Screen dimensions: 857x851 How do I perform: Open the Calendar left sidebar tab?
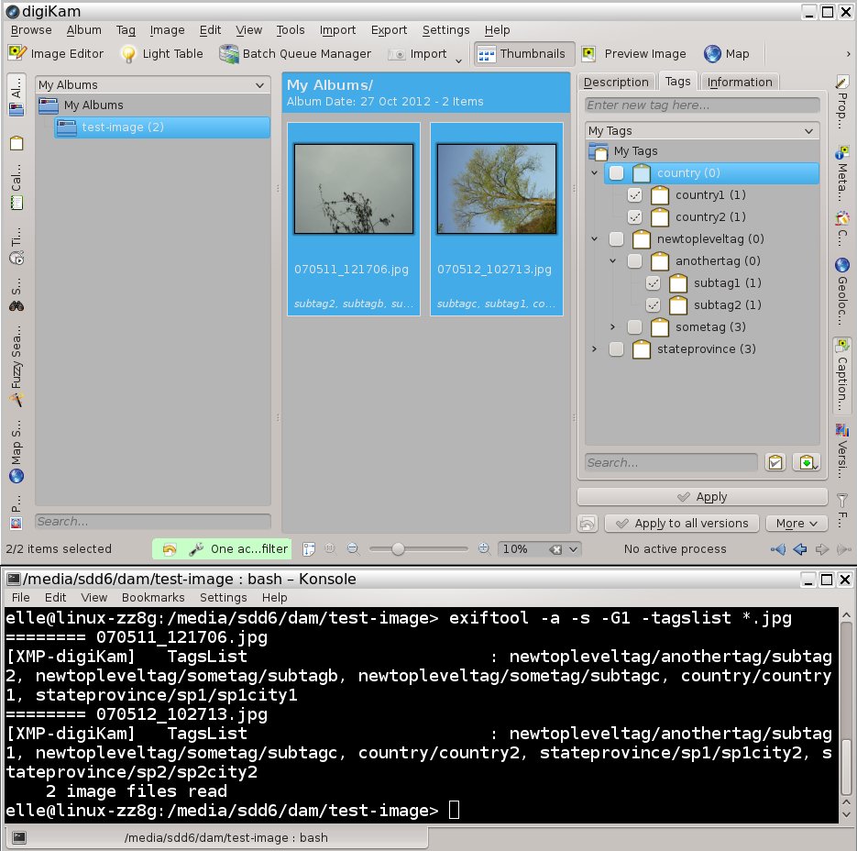pyautogui.click(x=16, y=187)
